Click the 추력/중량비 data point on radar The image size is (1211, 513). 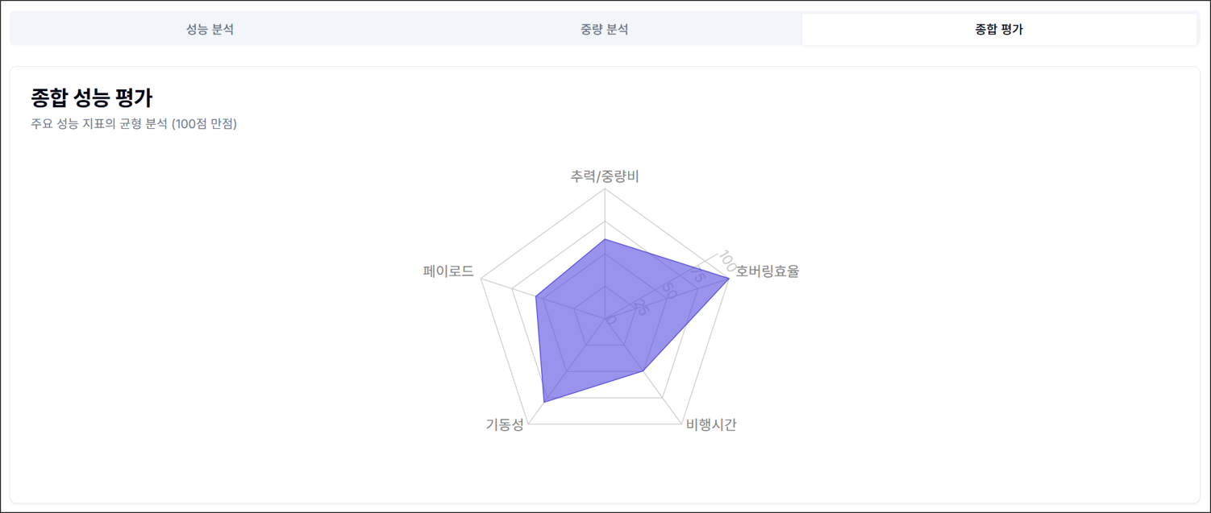point(605,239)
